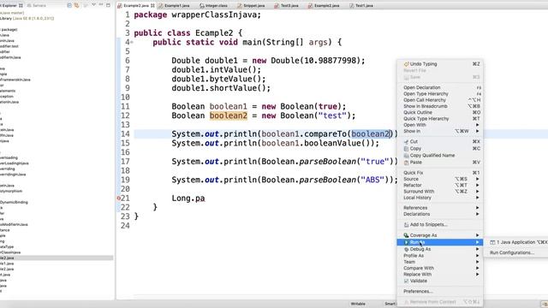548x308 pixels.
Task: Switch to Snippet.java tab
Action: (x=251, y=6)
